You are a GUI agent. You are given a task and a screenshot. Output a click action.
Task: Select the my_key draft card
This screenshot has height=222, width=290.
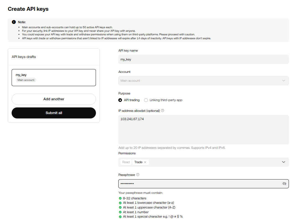(54, 78)
